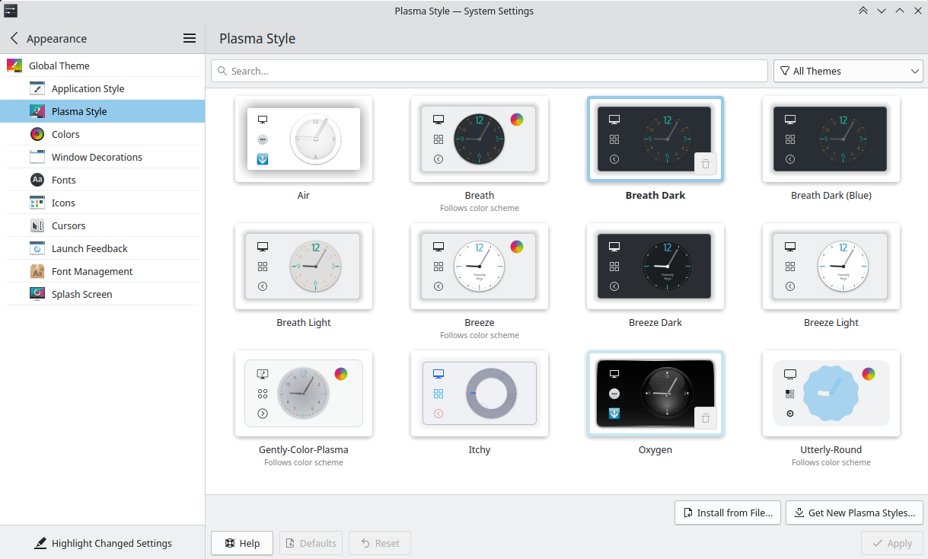Select the Itchy style thumbnail
The image size is (928, 559).
click(x=480, y=394)
